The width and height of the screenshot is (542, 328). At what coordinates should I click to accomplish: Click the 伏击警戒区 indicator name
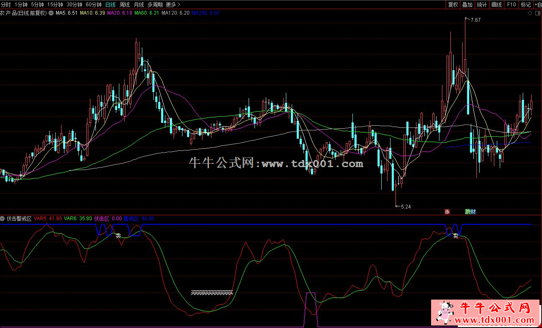(19, 219)
